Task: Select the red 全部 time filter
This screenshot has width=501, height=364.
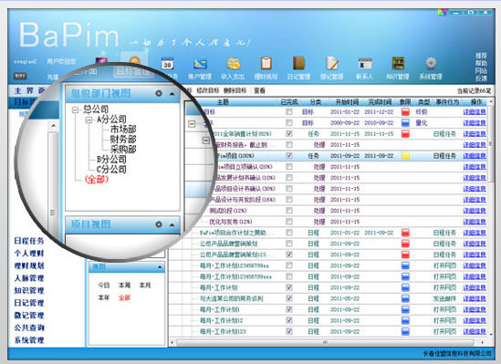Action: (x=124, y=298)
